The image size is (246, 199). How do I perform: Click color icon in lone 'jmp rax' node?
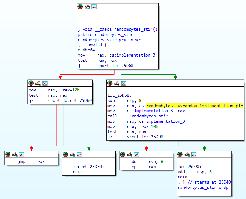coord(8,155)
